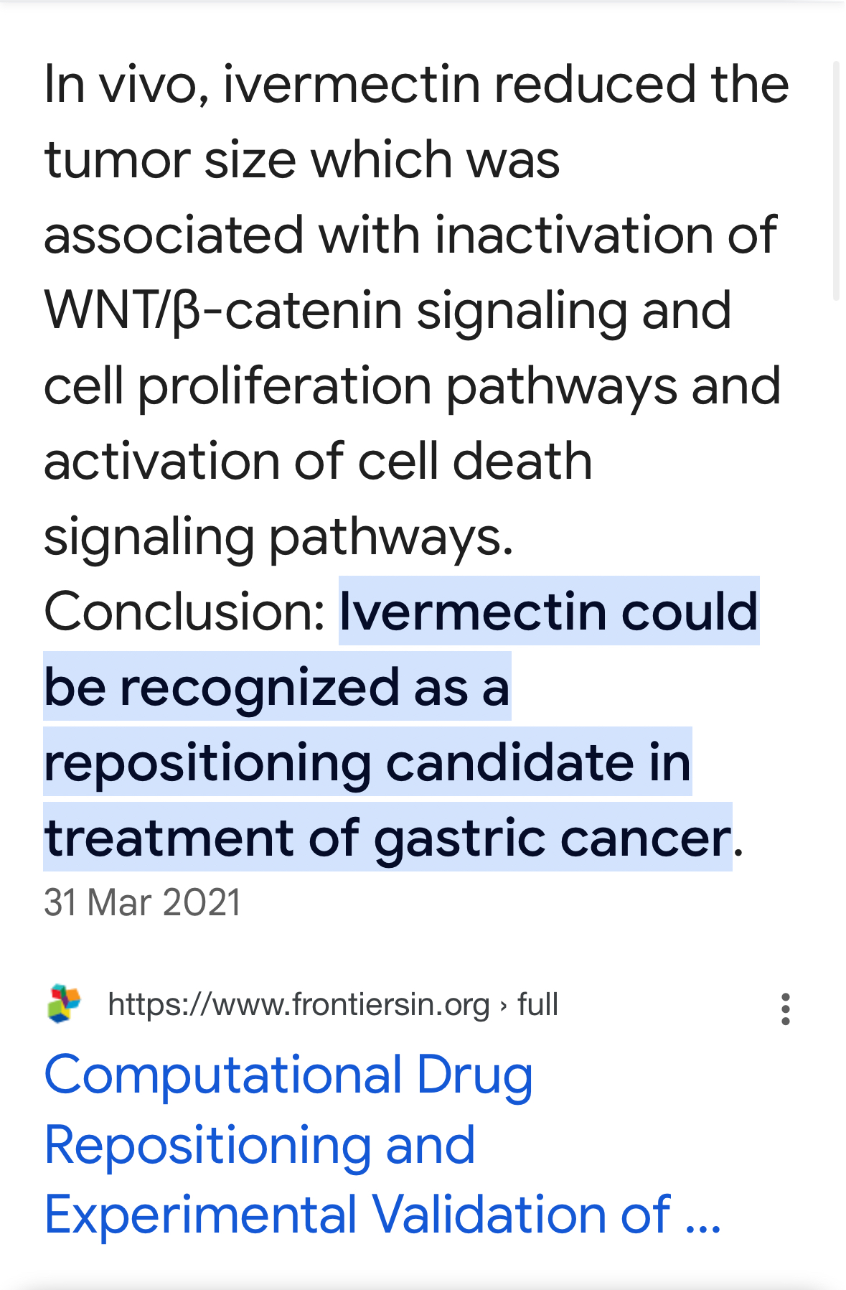Click the "Repositioning and" title line

(x=260, y=1145)
